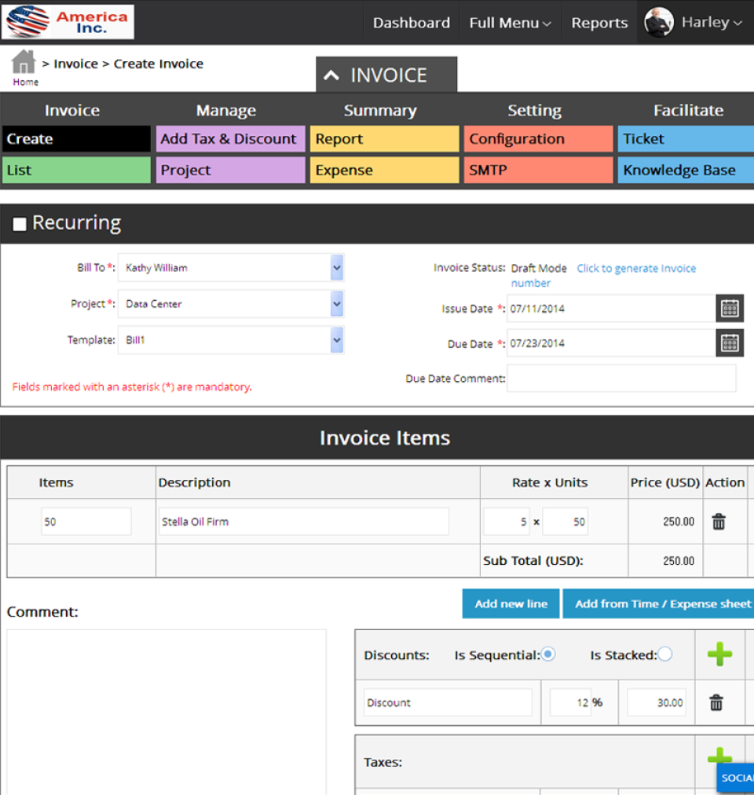Enable the Recurring checkbox
This screenshot has width=754, height=795.
click(x=20, y=225)
